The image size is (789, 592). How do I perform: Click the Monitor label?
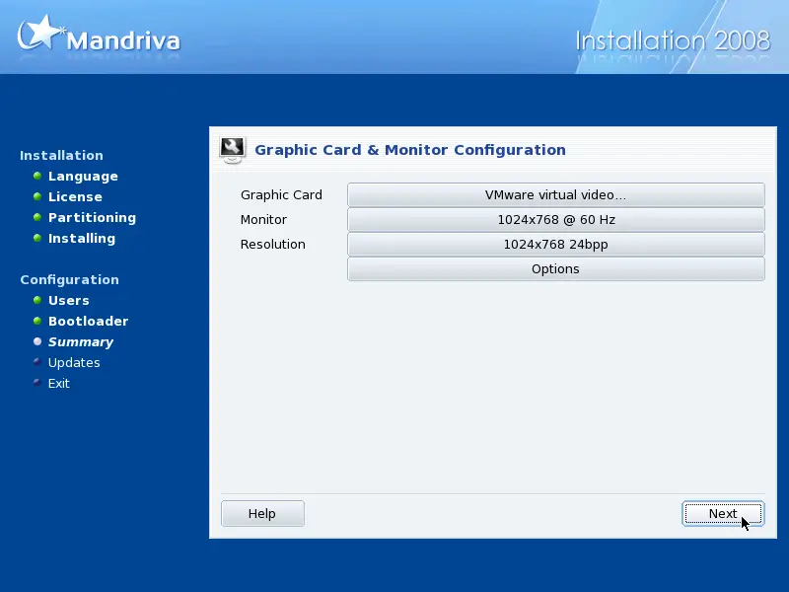[x=263, y=219]
